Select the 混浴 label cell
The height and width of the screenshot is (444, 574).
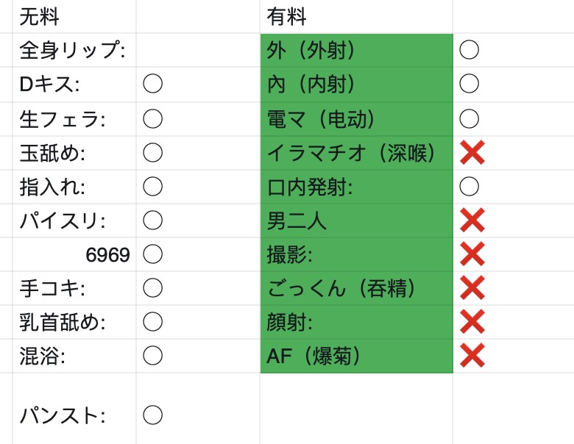click(74, 356)
